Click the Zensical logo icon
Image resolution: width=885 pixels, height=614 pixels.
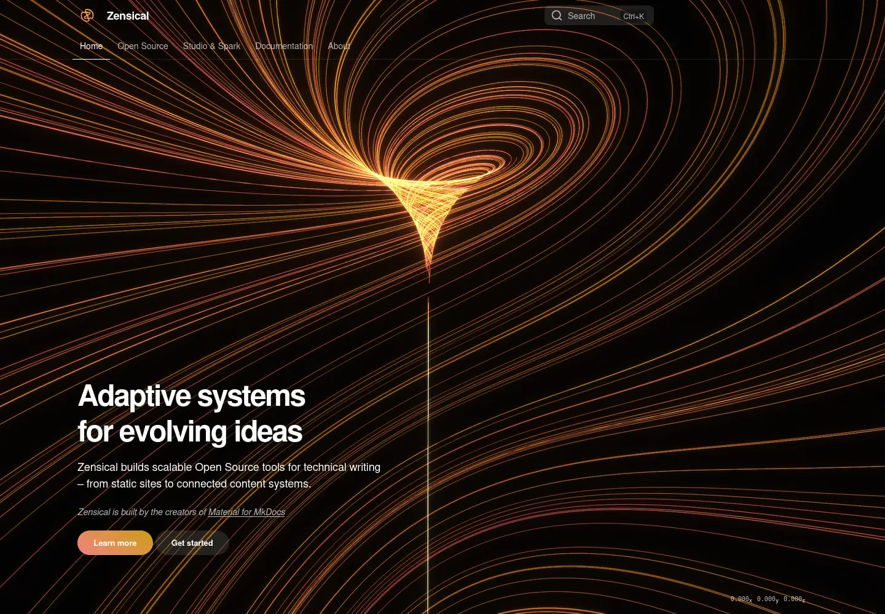point(87,15)
